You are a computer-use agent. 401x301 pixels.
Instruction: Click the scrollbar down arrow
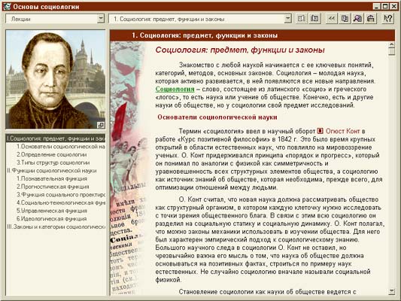[391, 291]
